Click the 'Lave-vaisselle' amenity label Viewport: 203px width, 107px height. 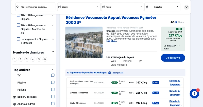119,65
